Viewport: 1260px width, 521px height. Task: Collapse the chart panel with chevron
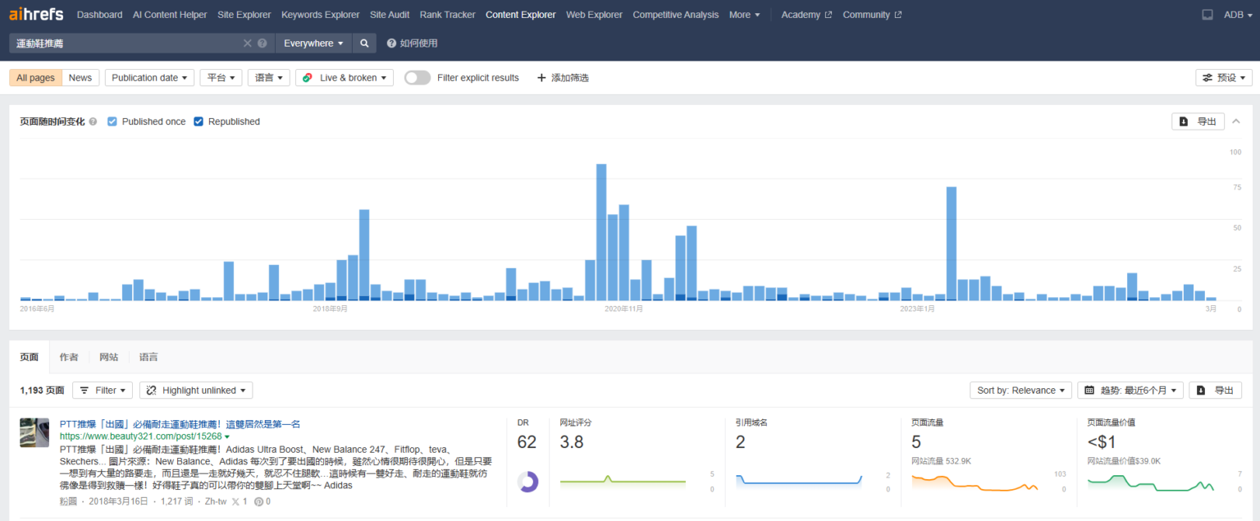click(1236, 121)
